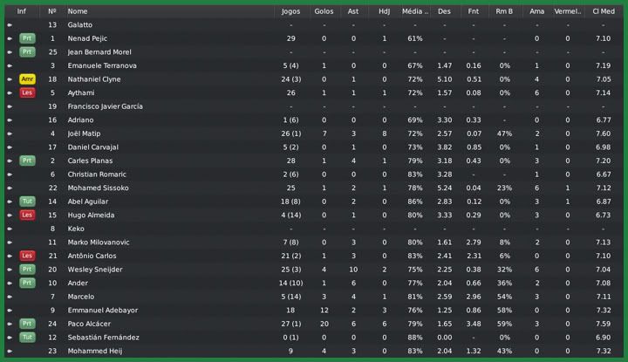The height and width of the screenshot is (362, 628).
Task: Select the Daniel Carvajal row
Action: tap(93, 147)
